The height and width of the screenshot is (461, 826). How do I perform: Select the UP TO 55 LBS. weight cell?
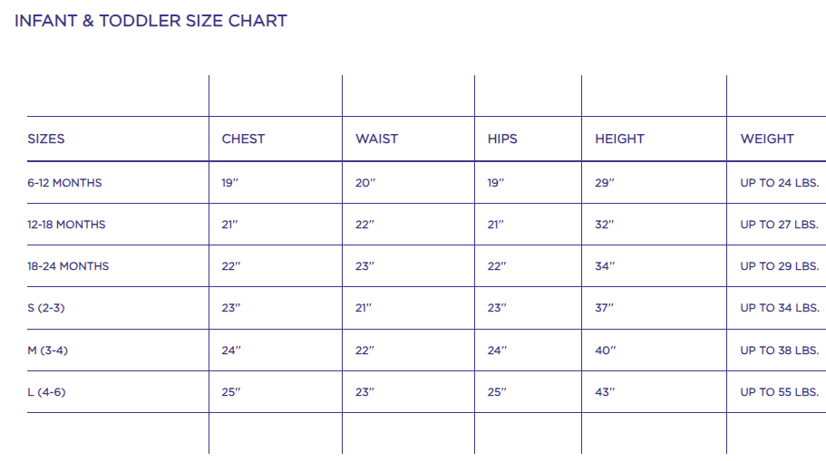point(780,392)
